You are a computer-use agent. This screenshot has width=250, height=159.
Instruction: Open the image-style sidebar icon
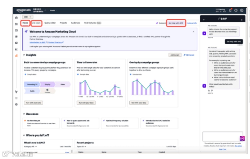16,43
